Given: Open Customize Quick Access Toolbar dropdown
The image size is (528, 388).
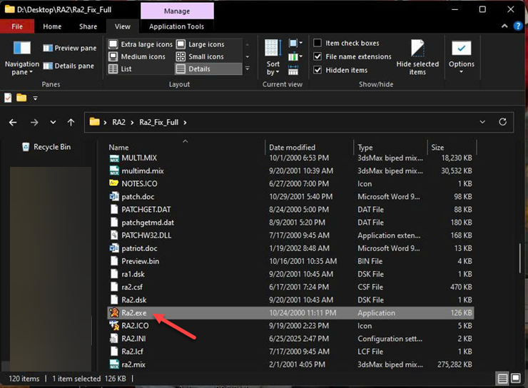Looking at the screenshot, I should [36, 98].
